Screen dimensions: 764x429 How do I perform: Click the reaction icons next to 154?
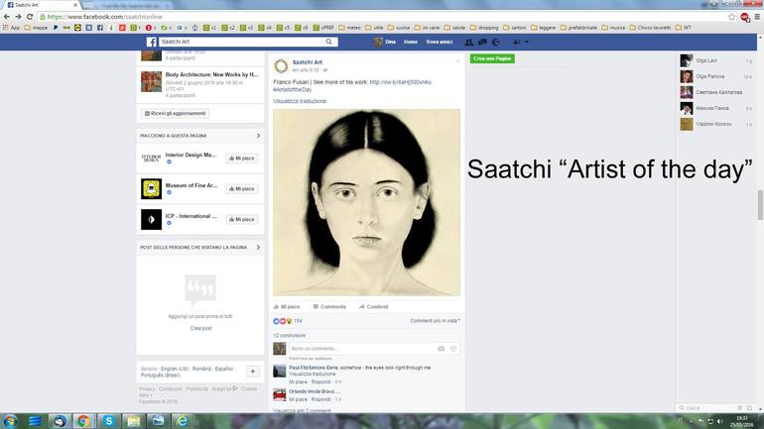[282, 321]
